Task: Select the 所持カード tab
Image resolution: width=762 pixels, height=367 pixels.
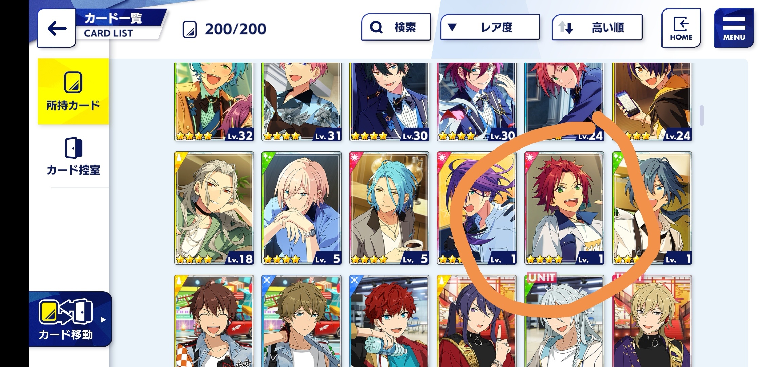Action: [73, 91]
